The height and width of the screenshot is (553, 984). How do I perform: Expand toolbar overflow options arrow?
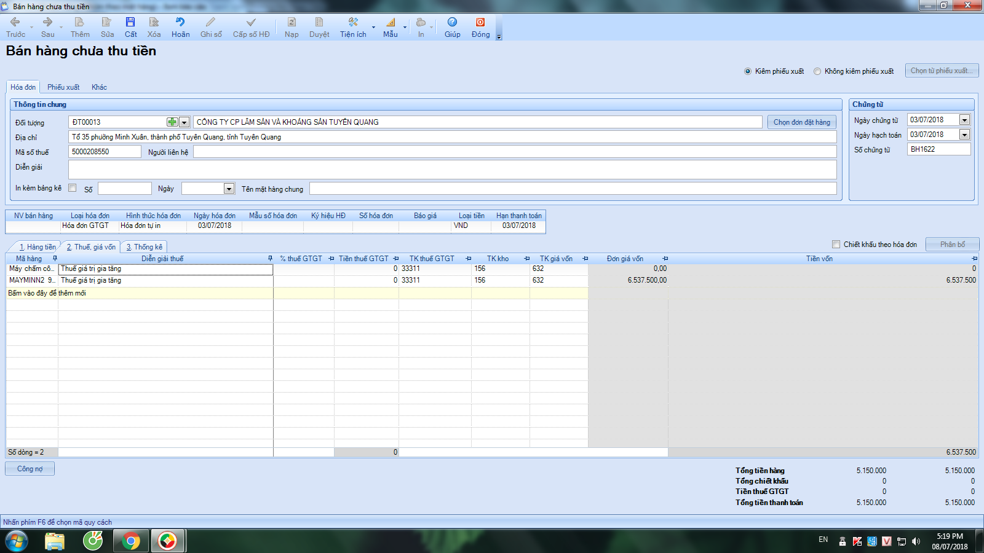pyautogui.click(x=499, y=37)
